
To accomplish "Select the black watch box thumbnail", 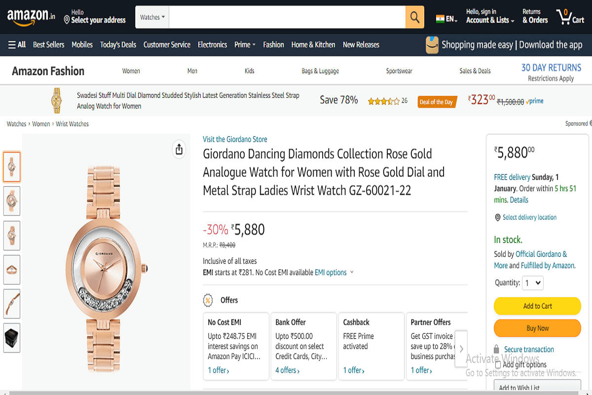I will (x=11, y=338).
